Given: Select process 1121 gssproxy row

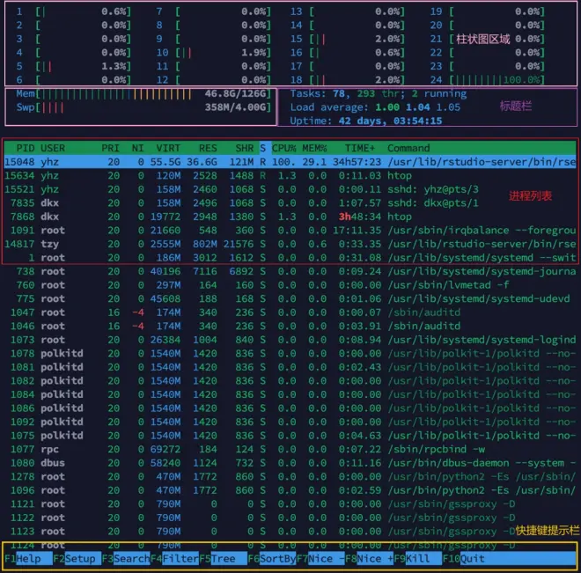Looking at the screenshot, I should click(290, 504).
